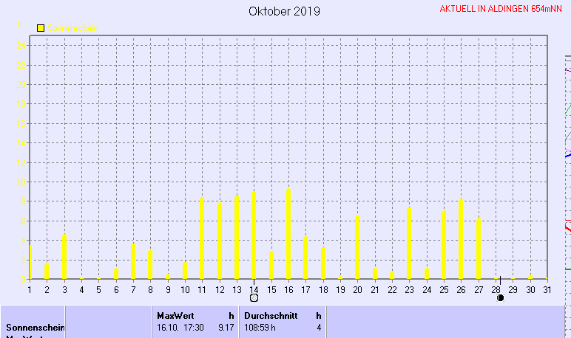Click the 108:59 h average value
The image size is (571, 338).
(260, 327)
